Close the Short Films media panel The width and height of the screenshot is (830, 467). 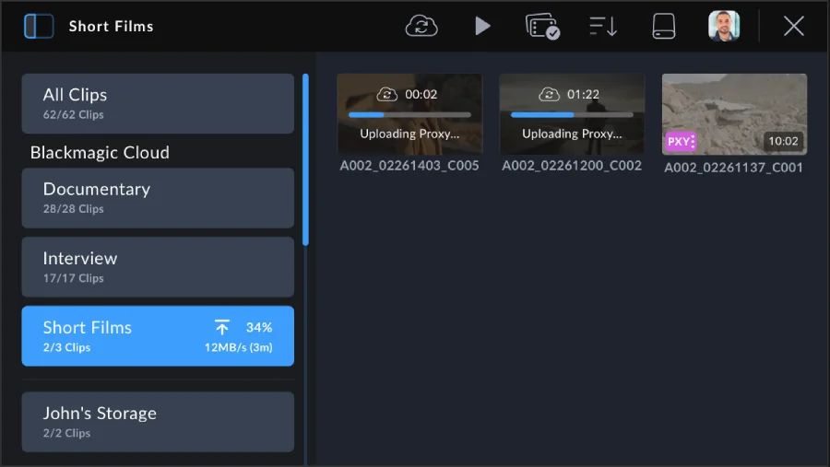(x=794, y=26)
